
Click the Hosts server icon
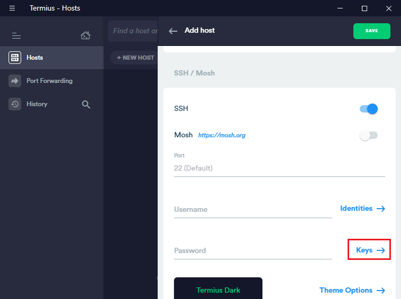tap(15, 58)
